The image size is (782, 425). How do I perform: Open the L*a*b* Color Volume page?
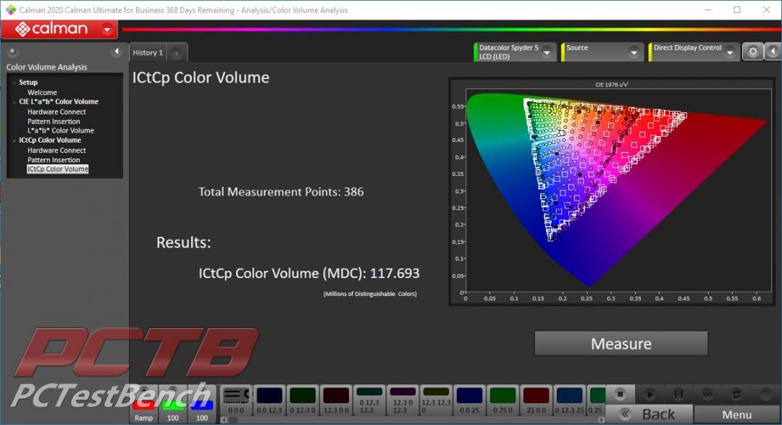pos(60,130)
